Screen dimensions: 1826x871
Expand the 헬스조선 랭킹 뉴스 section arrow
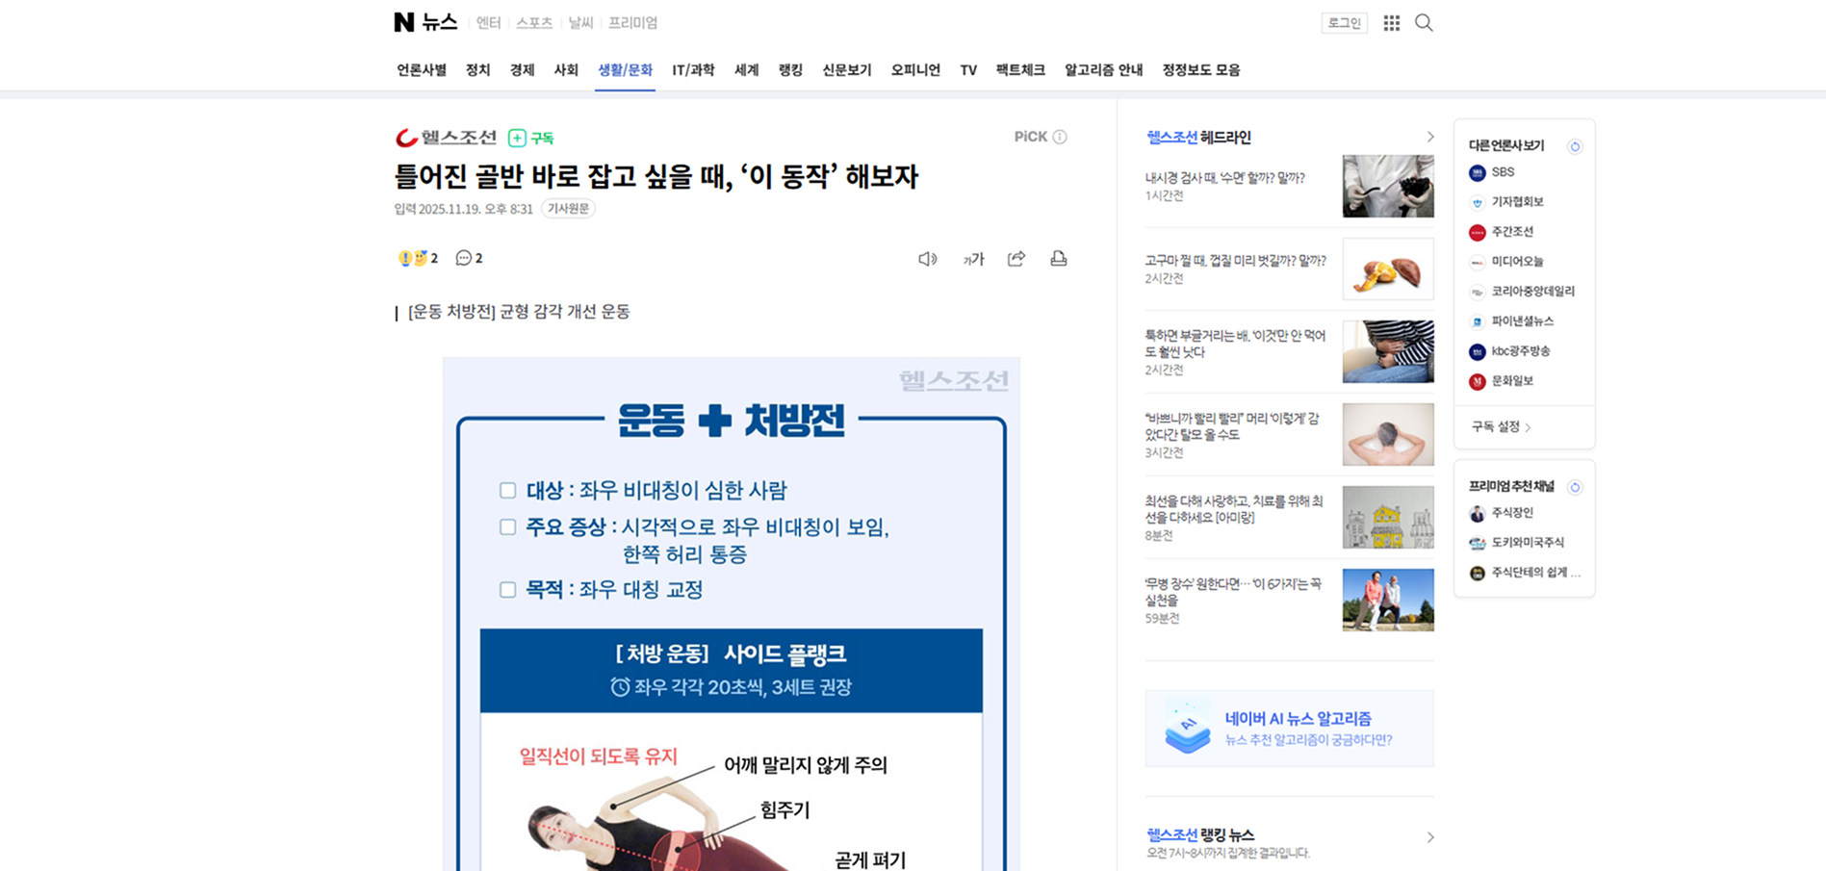pos(1429,837)
